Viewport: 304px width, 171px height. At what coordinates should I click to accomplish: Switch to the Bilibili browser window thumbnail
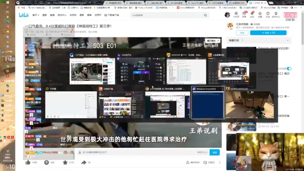92,69
